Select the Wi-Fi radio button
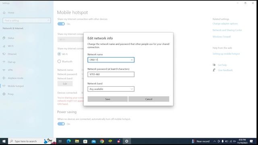Screen dimensions: 258x145 click(x=59, y=54)
